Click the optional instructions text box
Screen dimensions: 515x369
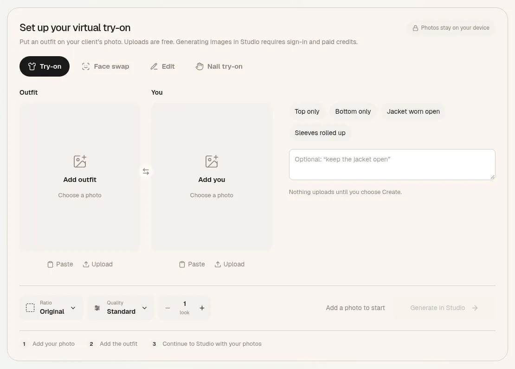coord(392,165)
